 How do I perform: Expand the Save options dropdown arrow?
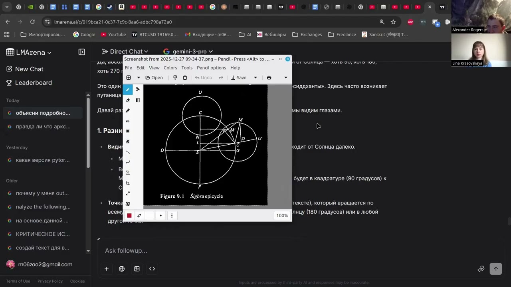[255, 78]
